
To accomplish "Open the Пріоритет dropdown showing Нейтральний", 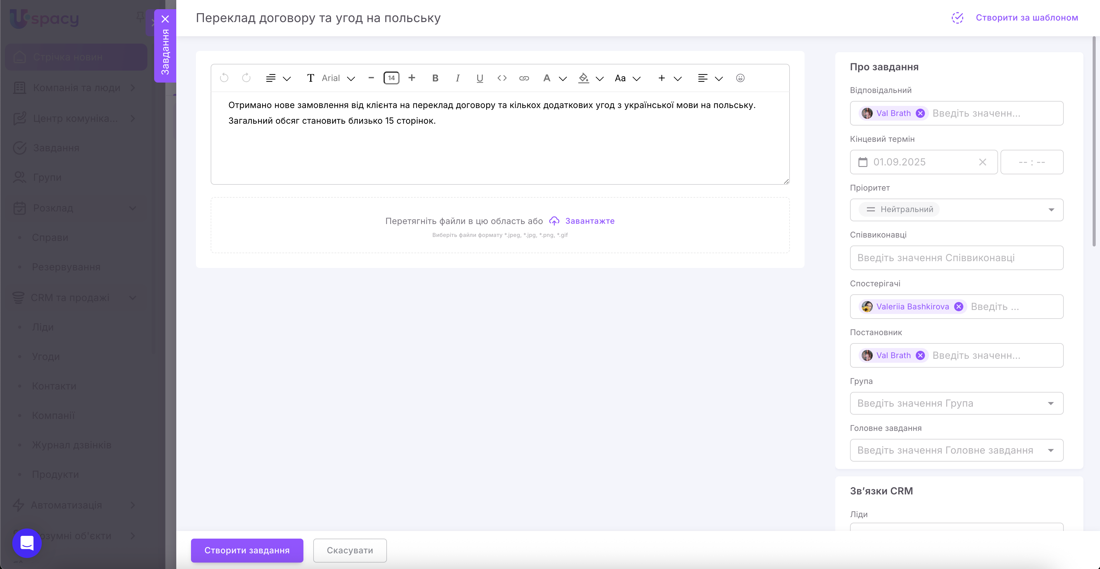I will tap(957, 210).
